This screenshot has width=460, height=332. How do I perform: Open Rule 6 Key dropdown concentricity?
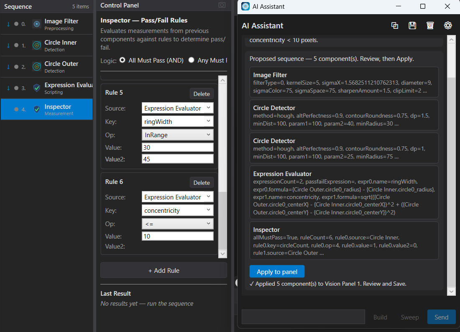(177, 210)
